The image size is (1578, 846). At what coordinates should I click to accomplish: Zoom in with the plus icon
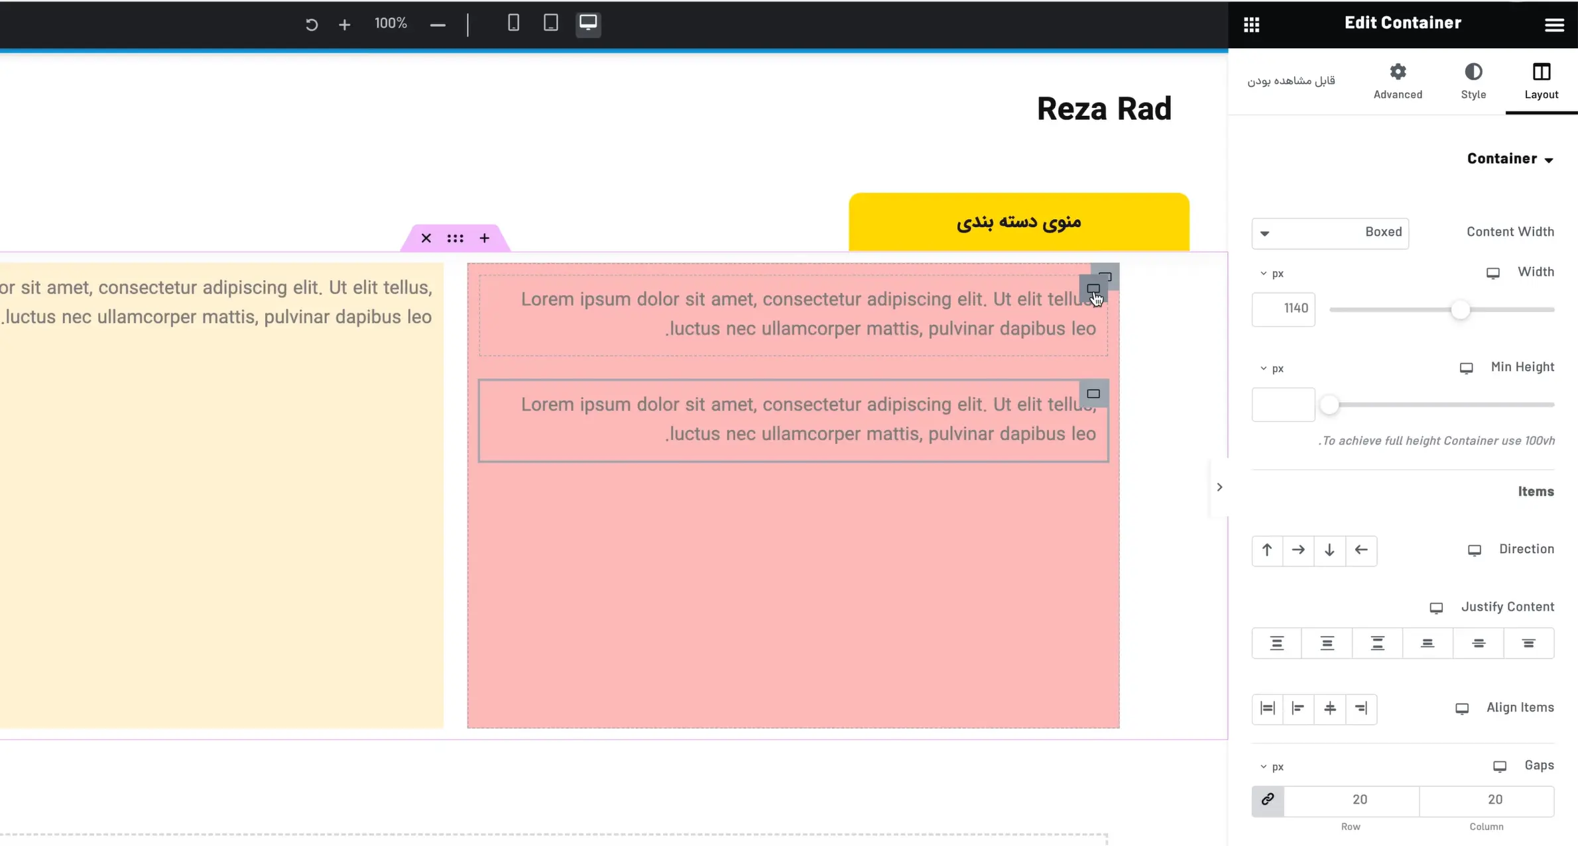tap(344, 25)
